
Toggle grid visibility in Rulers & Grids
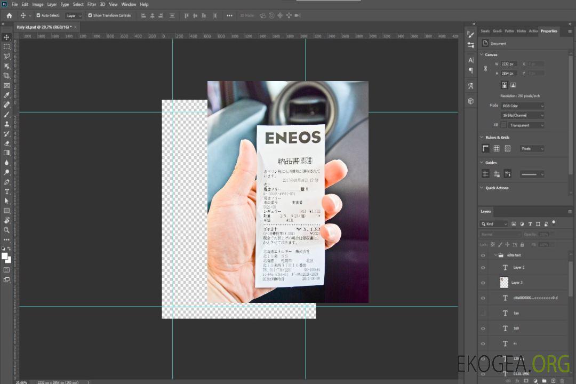coord(497,148)
